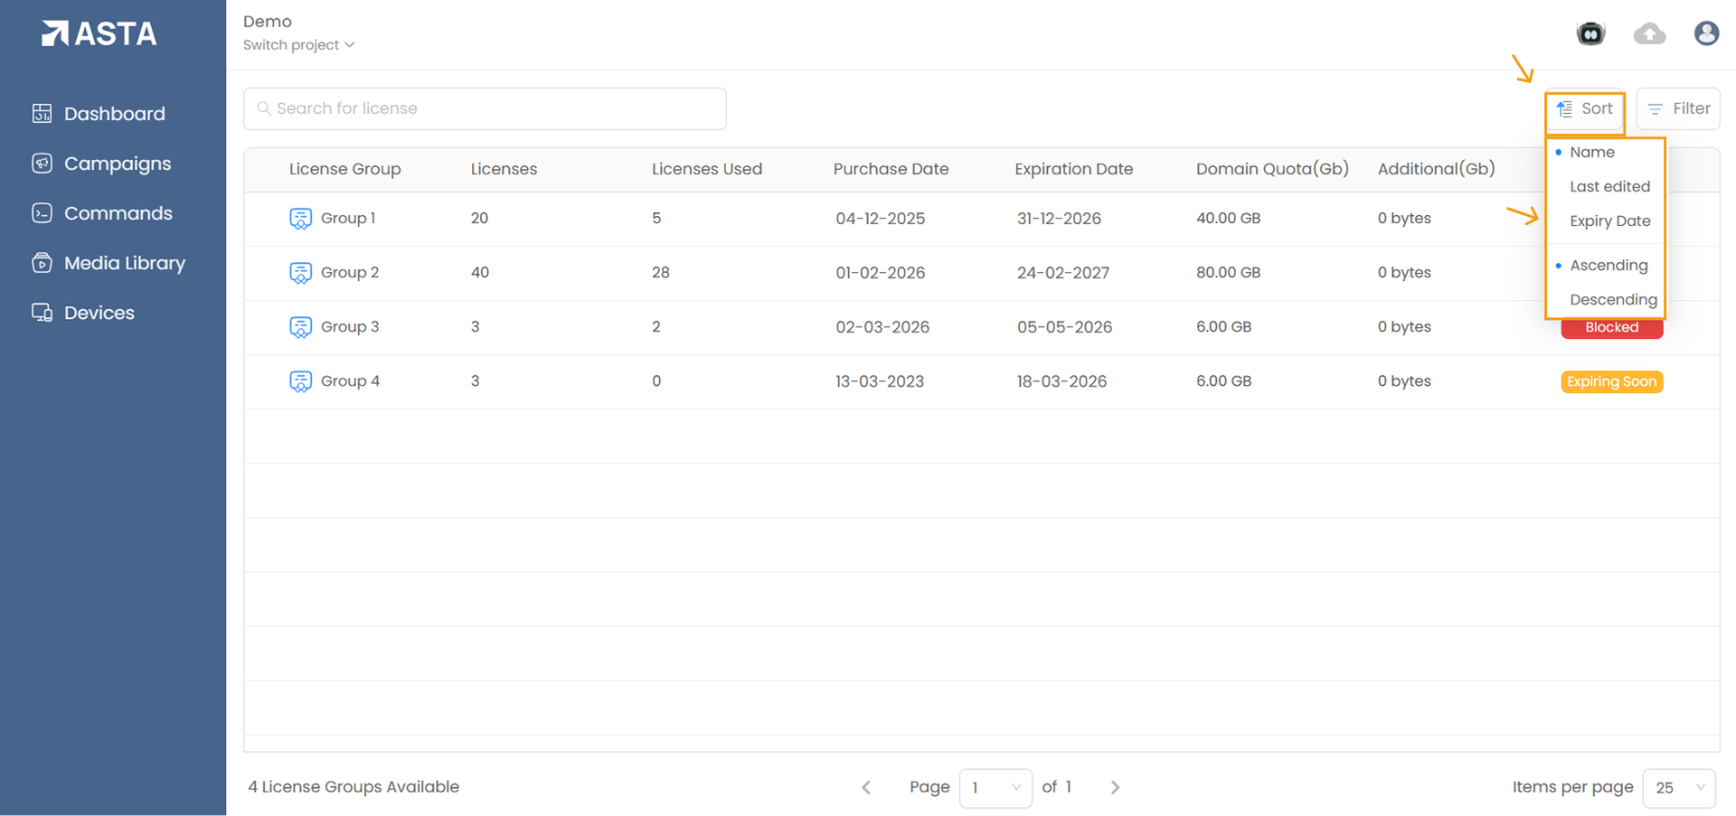Click the Dashboard sidebar icon
The image size is (1736, 816).
(x=42, y=114)
